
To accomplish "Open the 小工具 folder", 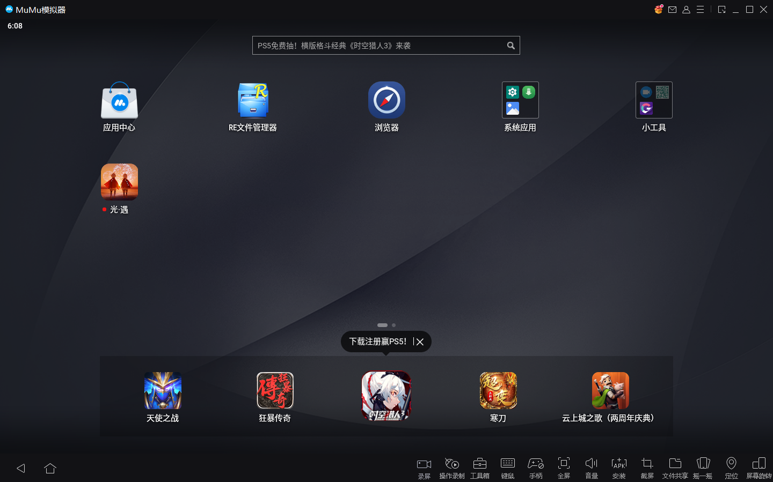I will tap(654, 100).
